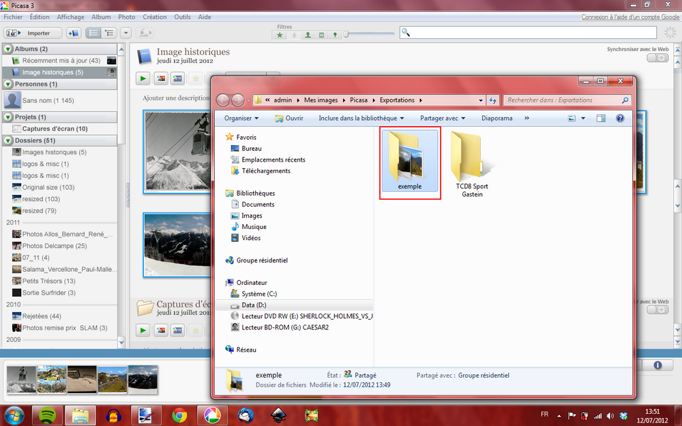The height and width of the screenshot is (426, 682).
Task: Open the Aide menu
Action: 205,17
